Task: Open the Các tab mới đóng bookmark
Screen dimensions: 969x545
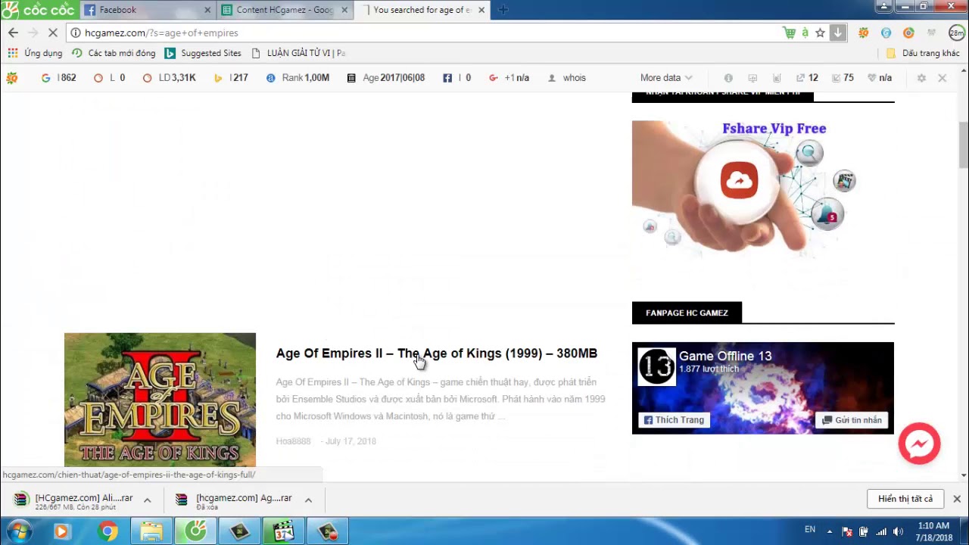Action: [x=114, y=53]
